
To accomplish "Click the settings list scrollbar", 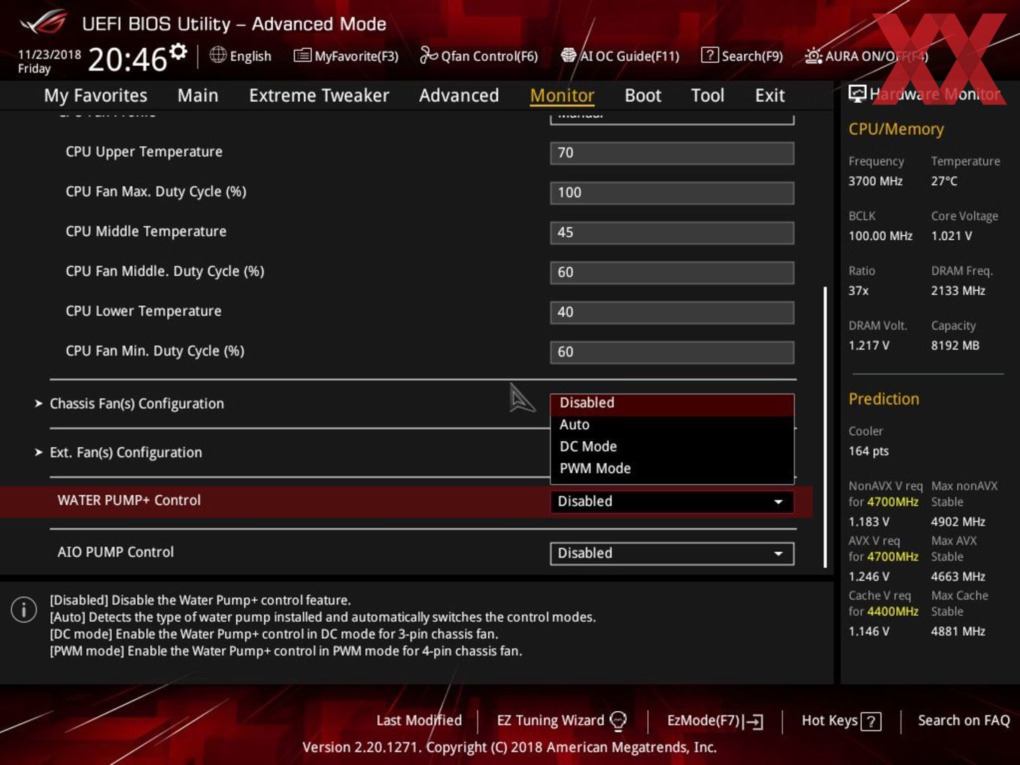I will (x=825, y=427).
